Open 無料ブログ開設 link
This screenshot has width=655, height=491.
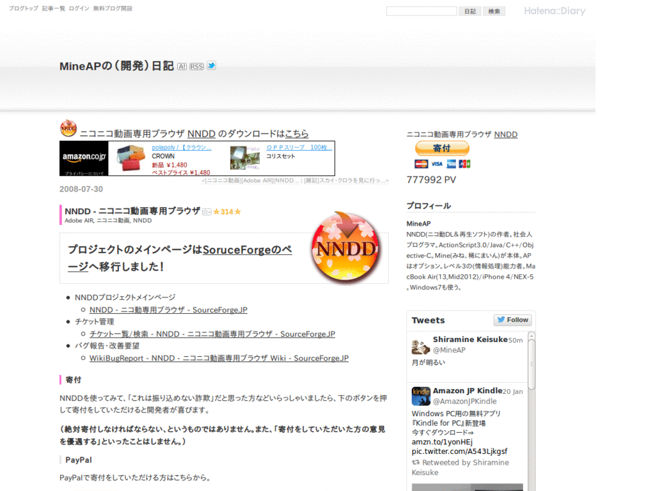click(x=113, y=8)
